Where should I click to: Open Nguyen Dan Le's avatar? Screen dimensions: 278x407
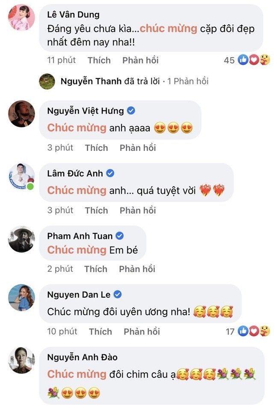(x=22, y=297)
